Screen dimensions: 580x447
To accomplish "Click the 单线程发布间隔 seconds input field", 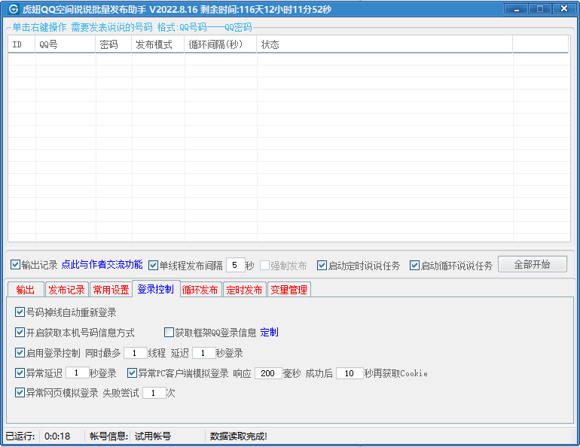I will pyautogui.click(x=235, y=265).
